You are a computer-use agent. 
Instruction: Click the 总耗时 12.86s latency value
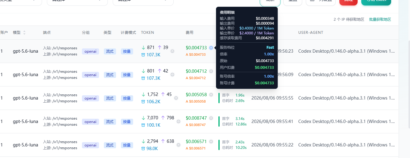point(241,124)
